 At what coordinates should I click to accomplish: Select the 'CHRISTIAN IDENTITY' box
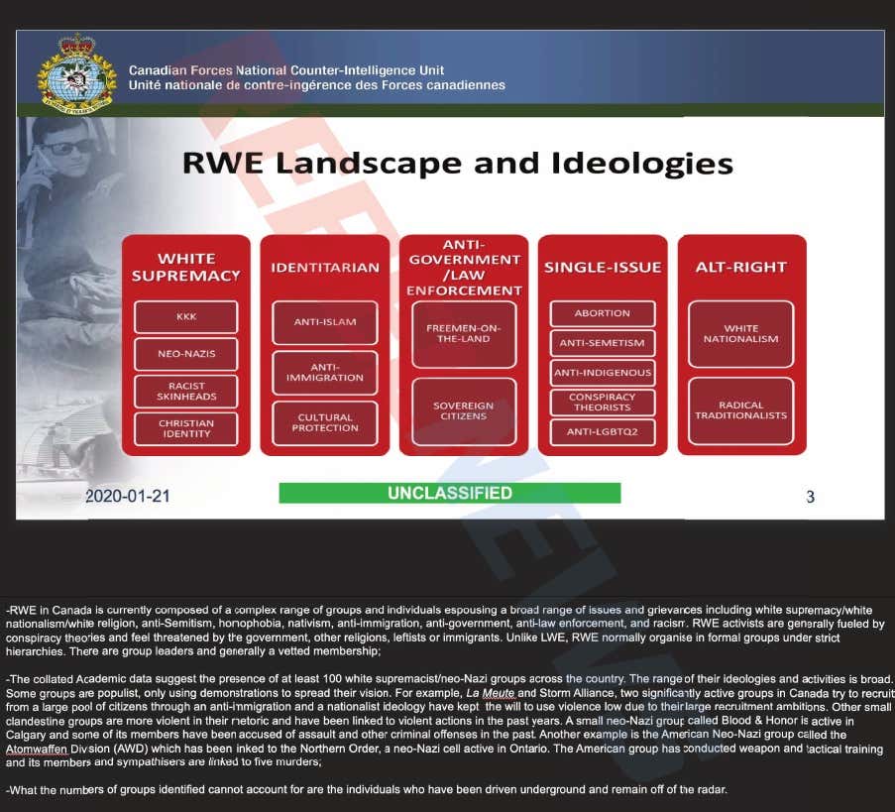click(x=186, y=429)
